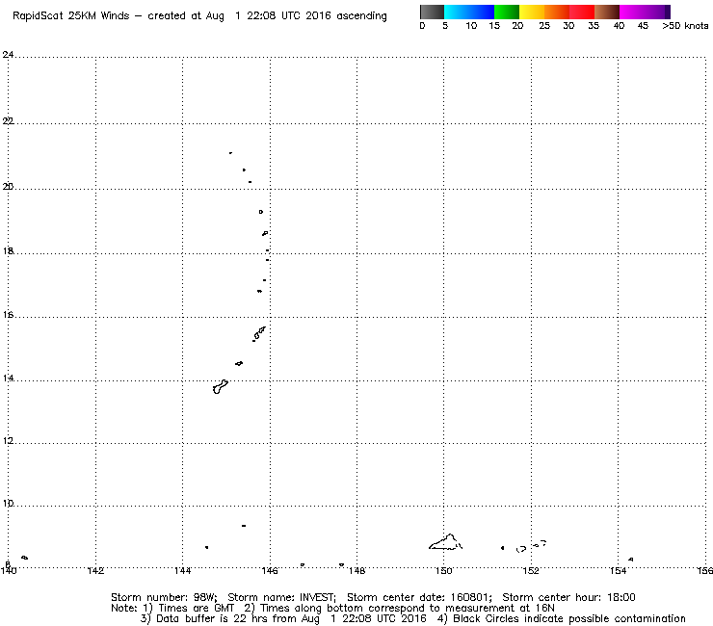Click the '>50 knots' legend label

click(685, 26)
